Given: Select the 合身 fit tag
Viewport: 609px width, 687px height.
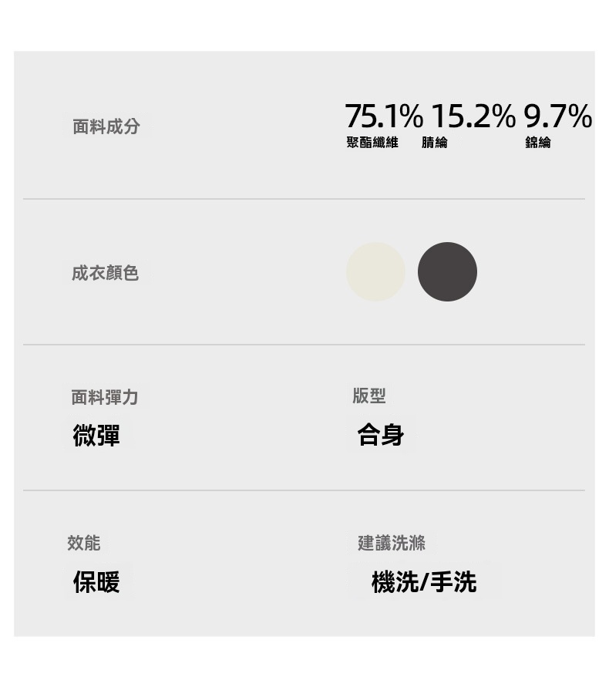Looking at the screenshot, I should (x=381, y=435).
